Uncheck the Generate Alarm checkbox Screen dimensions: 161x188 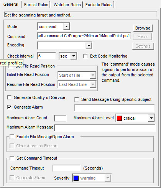coord(9,107)
